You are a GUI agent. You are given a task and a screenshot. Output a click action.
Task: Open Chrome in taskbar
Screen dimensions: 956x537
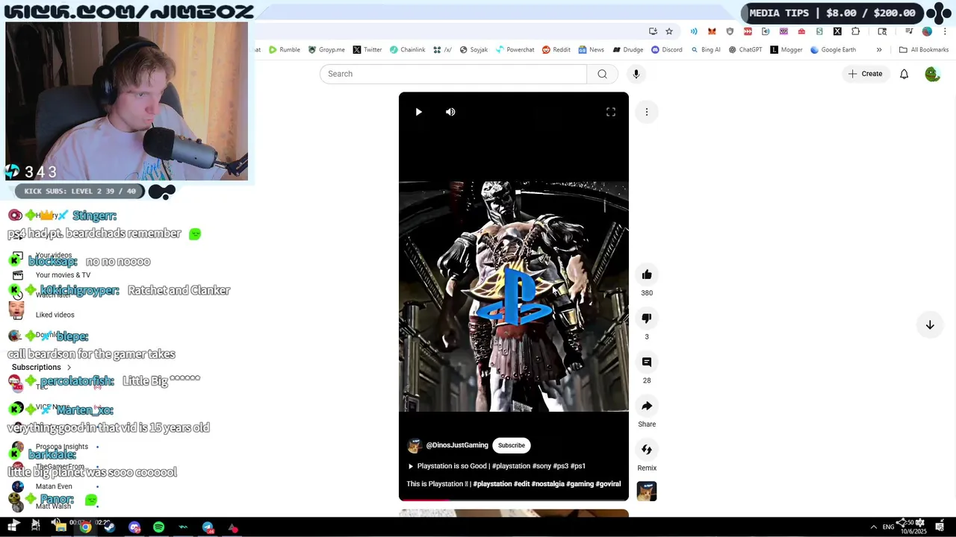85,527
